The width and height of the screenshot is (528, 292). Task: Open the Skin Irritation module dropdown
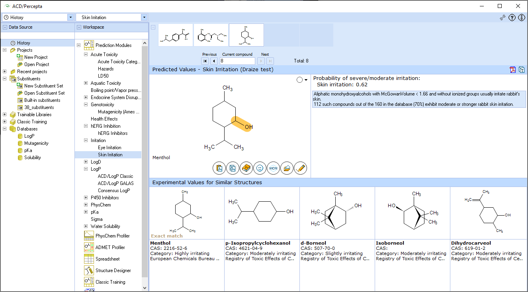(x=144, y=17)
